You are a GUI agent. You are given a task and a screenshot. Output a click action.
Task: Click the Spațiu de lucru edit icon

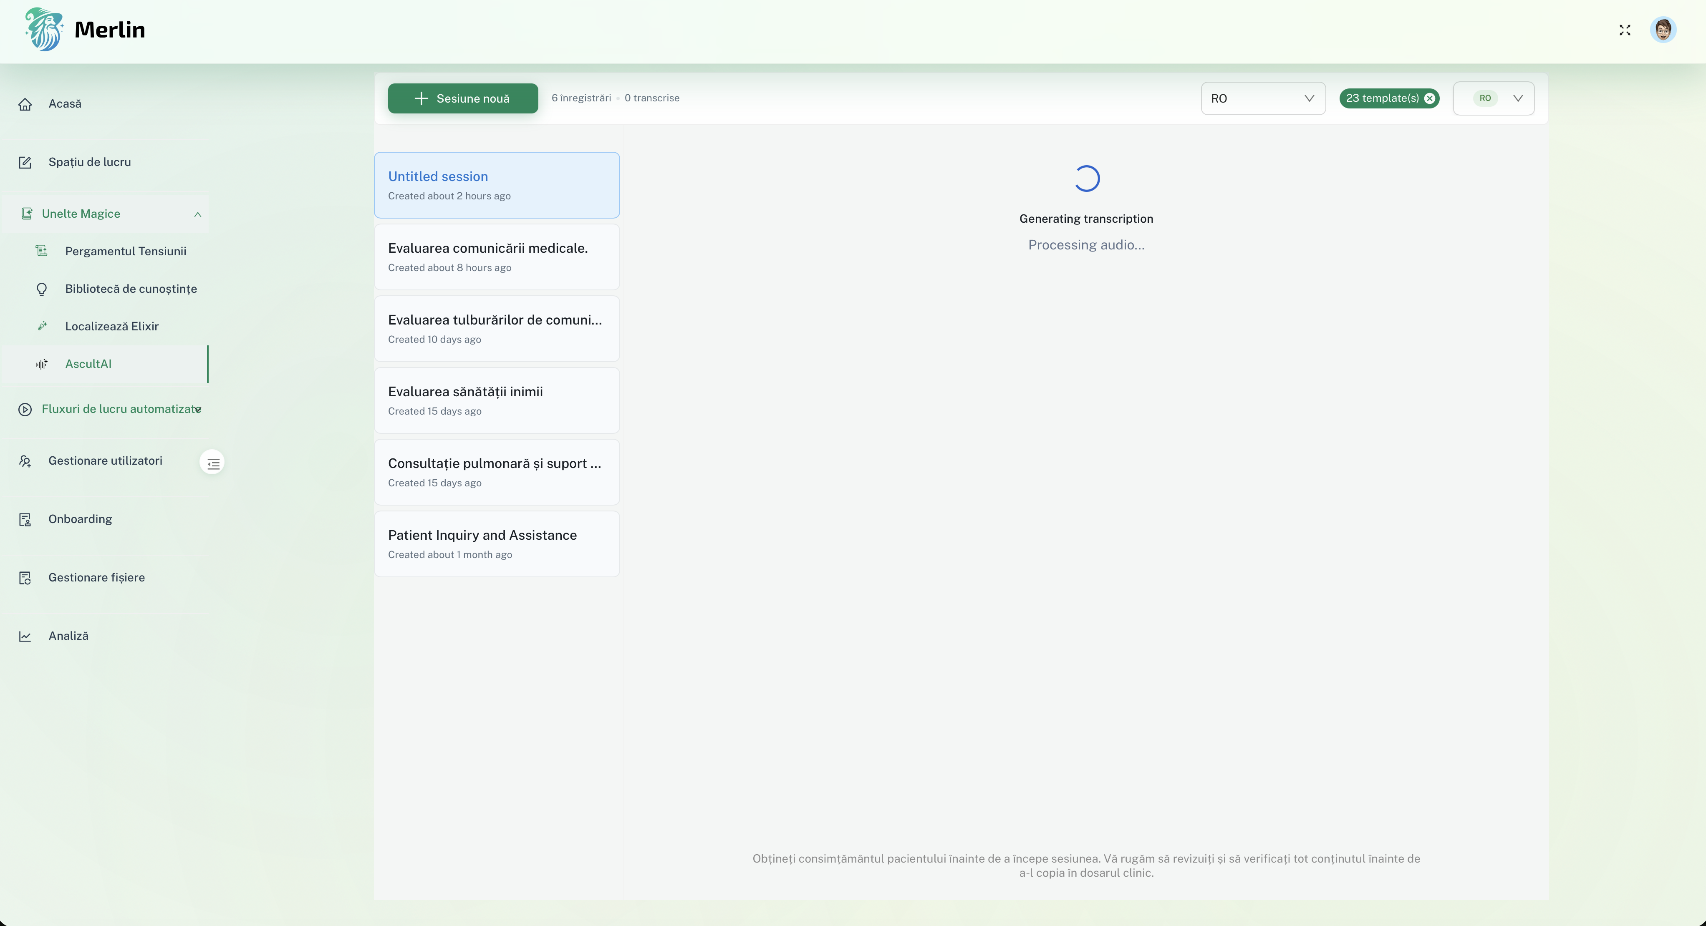pos(25,162)
